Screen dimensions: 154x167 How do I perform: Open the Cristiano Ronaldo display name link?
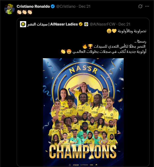click(33, 6)
